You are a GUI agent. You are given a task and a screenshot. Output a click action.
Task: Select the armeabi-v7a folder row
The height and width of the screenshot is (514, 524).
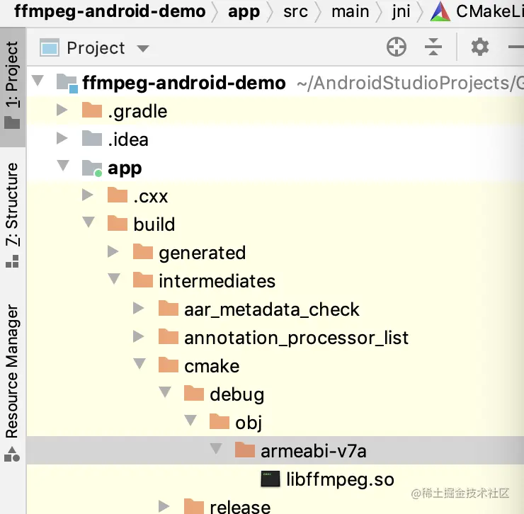pos(275,450)
